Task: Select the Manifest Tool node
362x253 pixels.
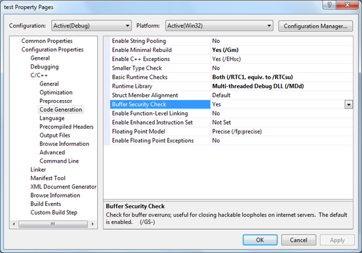Action: [x=48, y=178]
